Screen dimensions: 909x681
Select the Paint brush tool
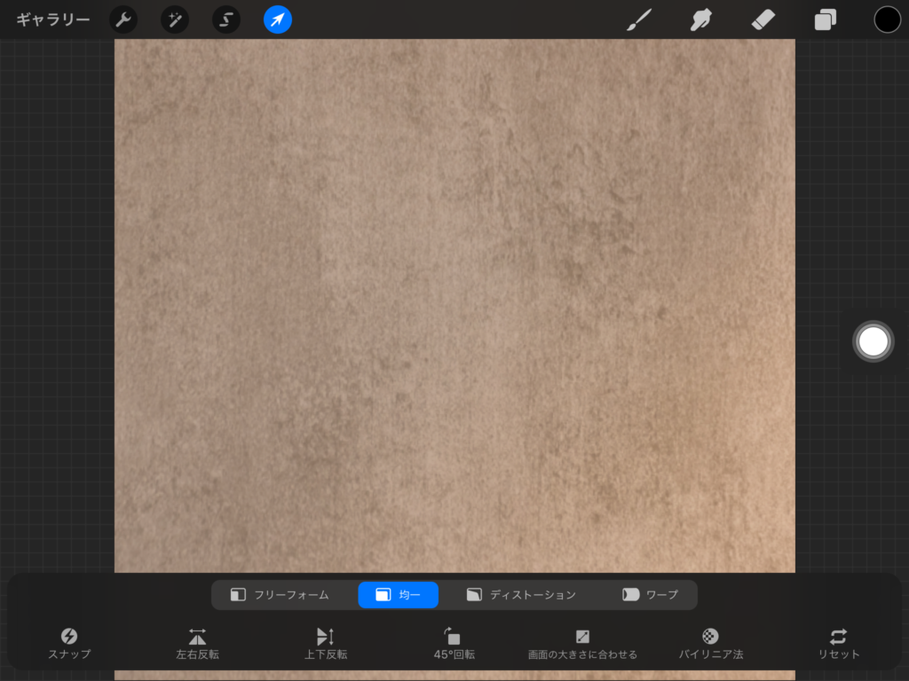639,20
